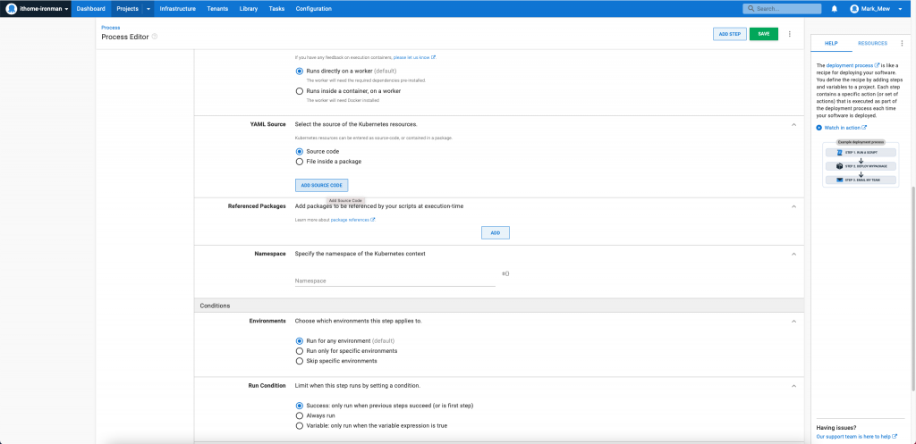The image size is (916, 444).
Task: Open the Process Editor overflow menu
Action: click(x=789, y=35)
